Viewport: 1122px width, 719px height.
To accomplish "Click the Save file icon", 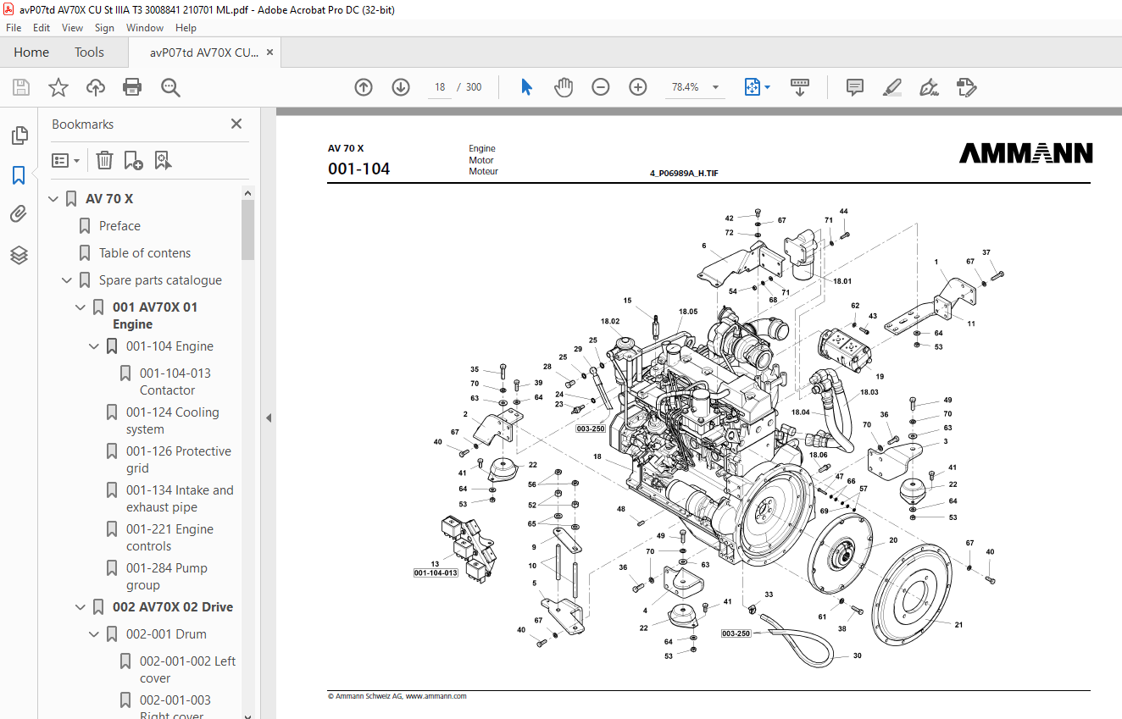I will point(21,87).
